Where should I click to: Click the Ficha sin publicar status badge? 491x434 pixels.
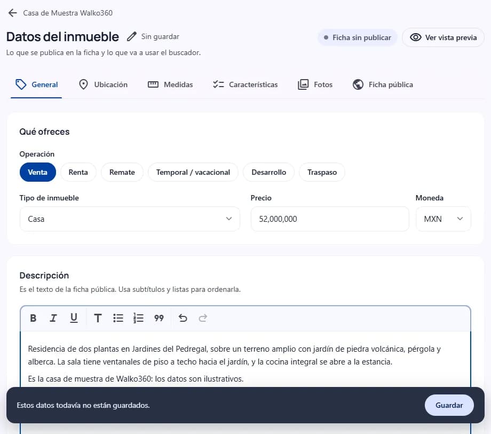(x=357, y=37)
